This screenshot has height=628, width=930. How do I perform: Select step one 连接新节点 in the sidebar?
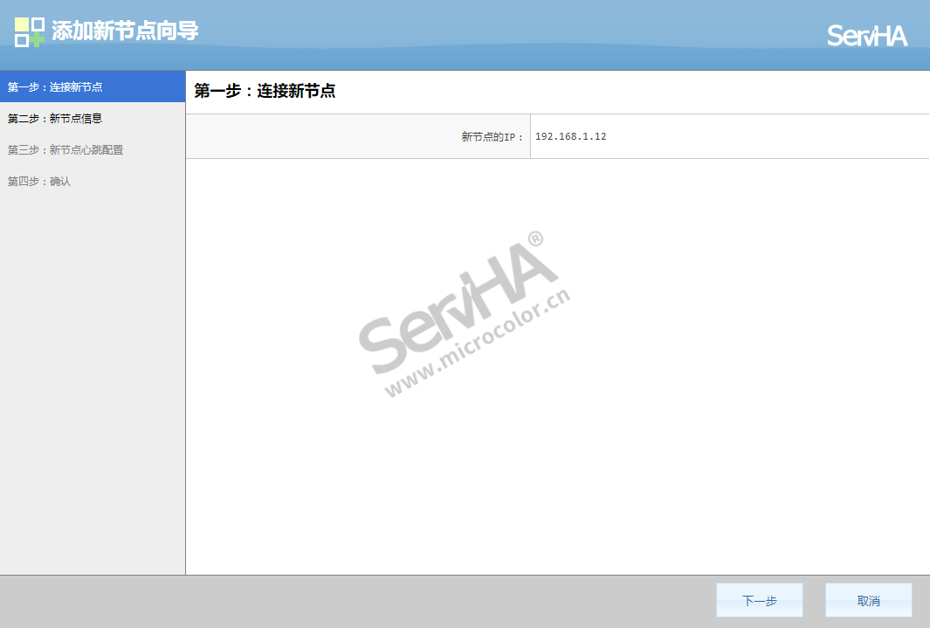pos(55,87)
